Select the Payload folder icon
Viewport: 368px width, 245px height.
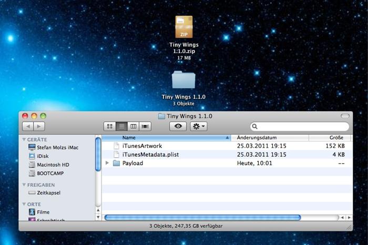(116, 163)
